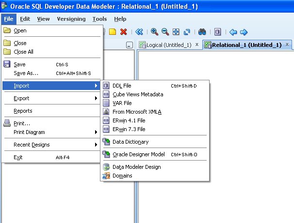Click the application icon in title bar
Viewport: 294px width, 223px height.
coord(4,6)
